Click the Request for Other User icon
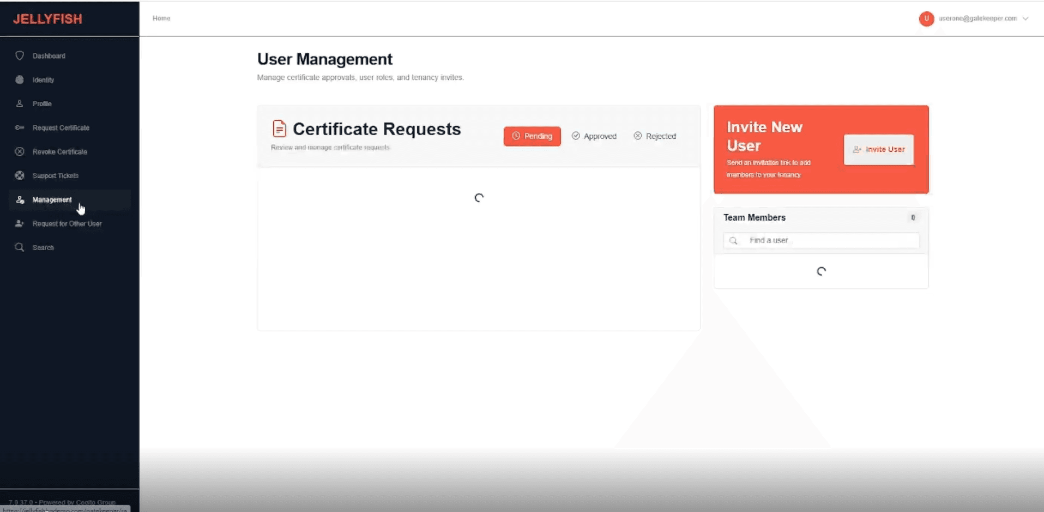 20,223
